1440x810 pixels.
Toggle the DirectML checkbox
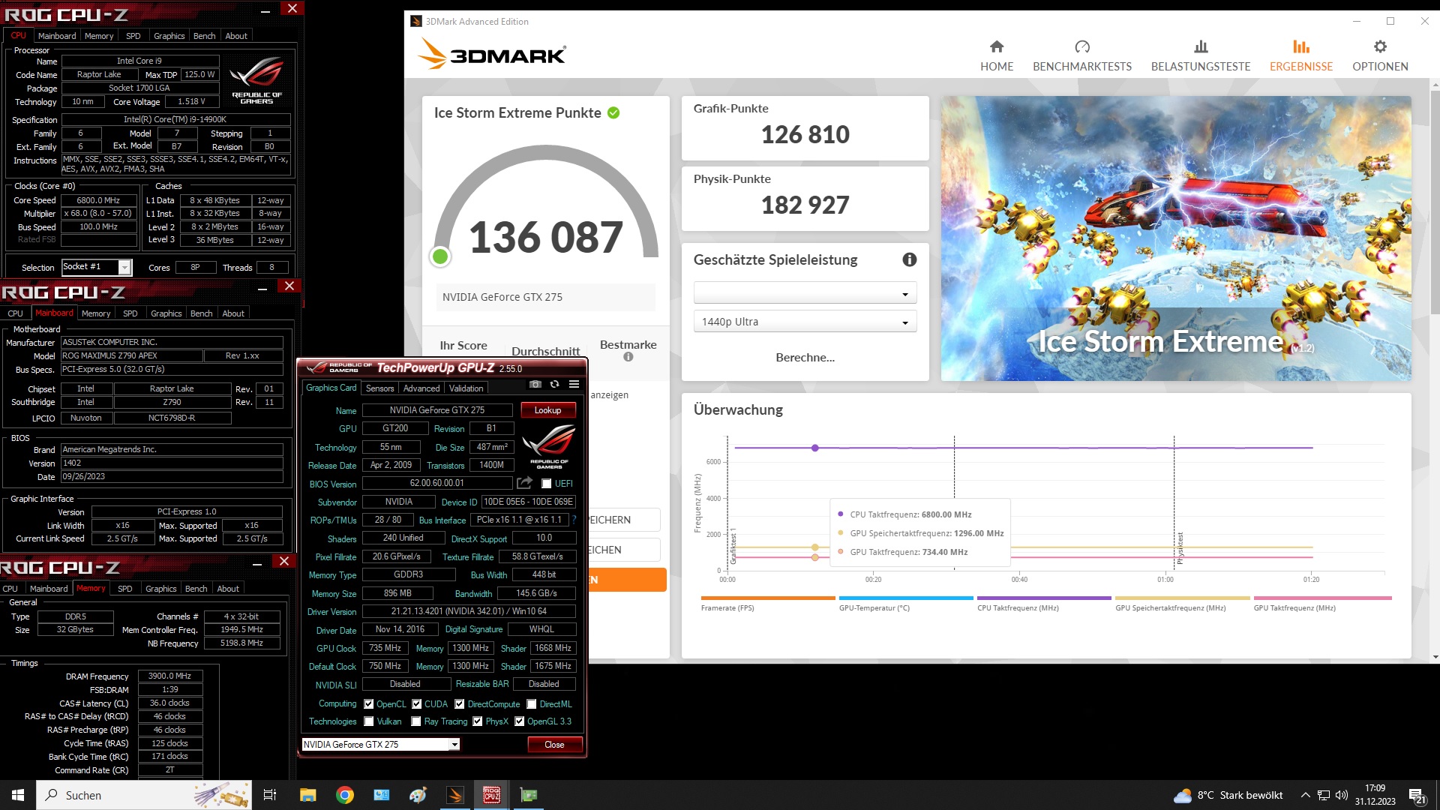531,704
